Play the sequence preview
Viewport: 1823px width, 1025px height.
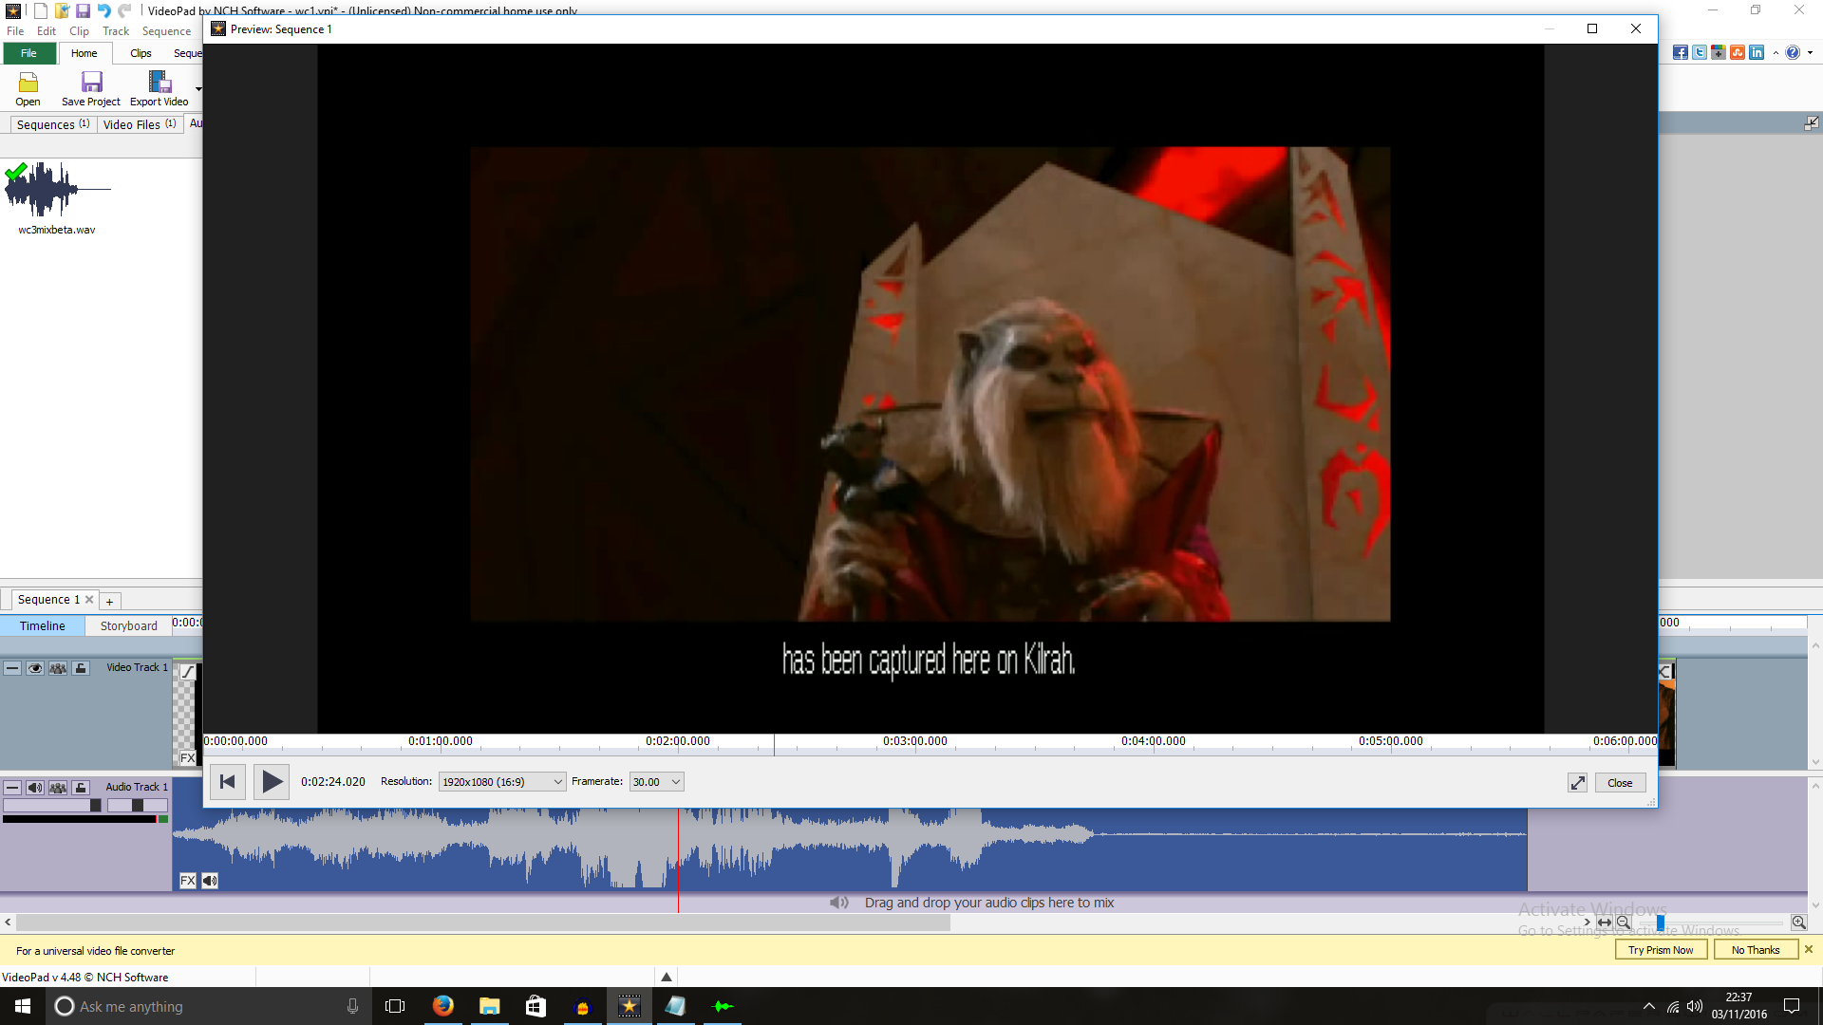[x=272, y=782]
